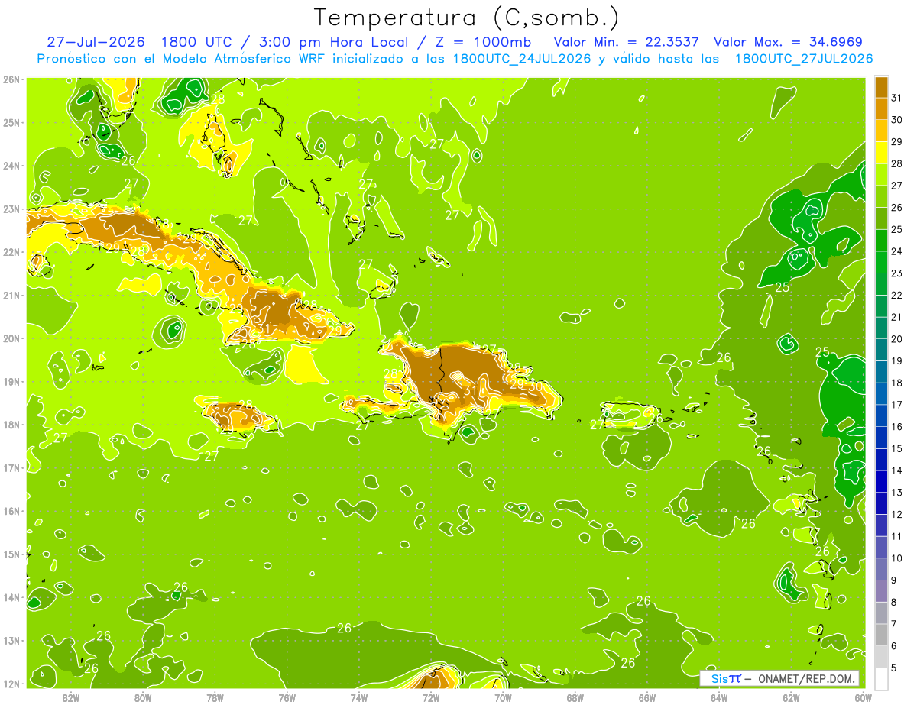Pick the legend swatch between 30 and 31
Image resolution: width=917 pixels, height=708 pixels.
click(x=881, y=108)
